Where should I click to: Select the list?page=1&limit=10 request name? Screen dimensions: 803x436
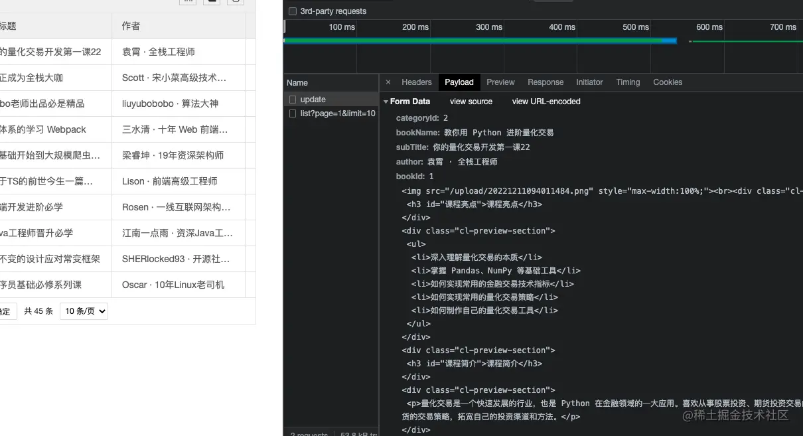(338, 113)
